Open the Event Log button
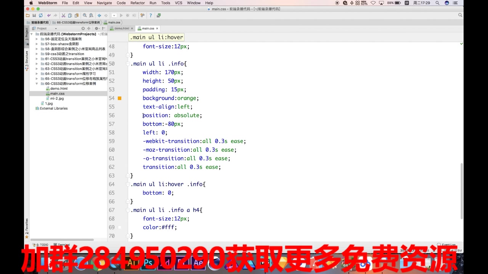 point(446,245)
